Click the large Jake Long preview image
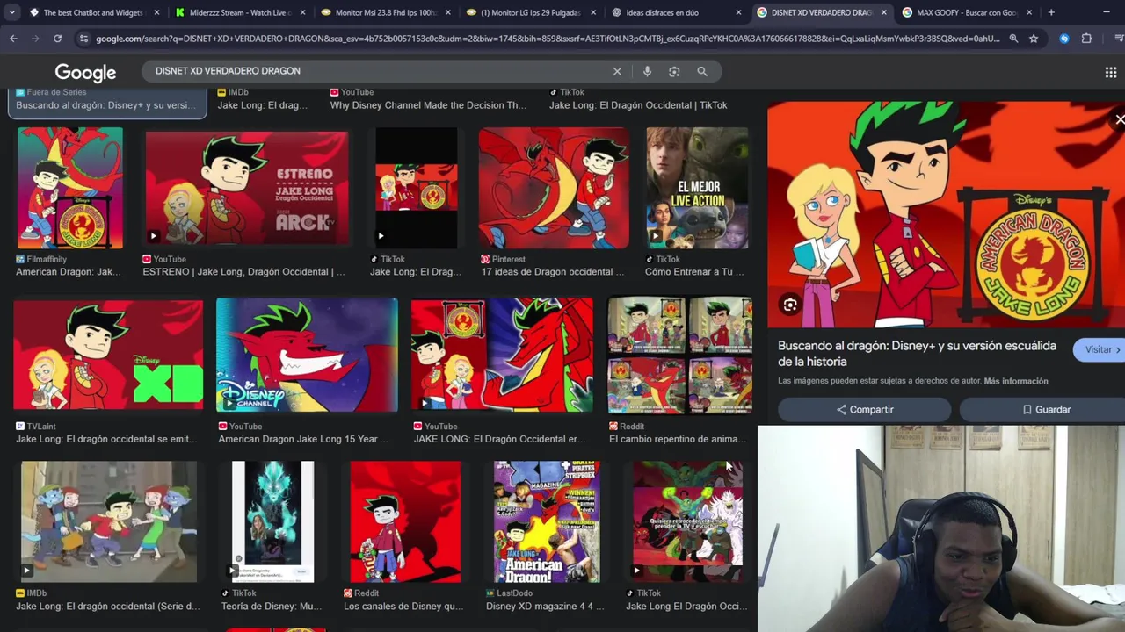The image size is (1125, 632). coord(946,214)
